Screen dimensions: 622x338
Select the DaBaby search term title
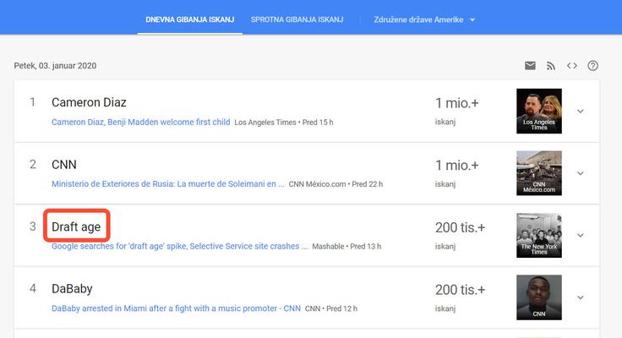pyautogui.click(x=72, y=288)
